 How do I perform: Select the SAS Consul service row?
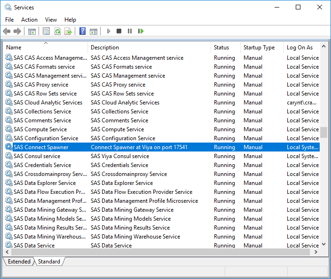tap(37, 156)
